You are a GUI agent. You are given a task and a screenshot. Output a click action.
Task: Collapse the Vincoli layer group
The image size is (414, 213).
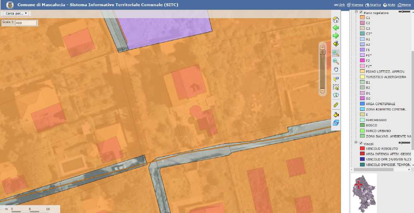pyautogui.click(x=356, y=143)
